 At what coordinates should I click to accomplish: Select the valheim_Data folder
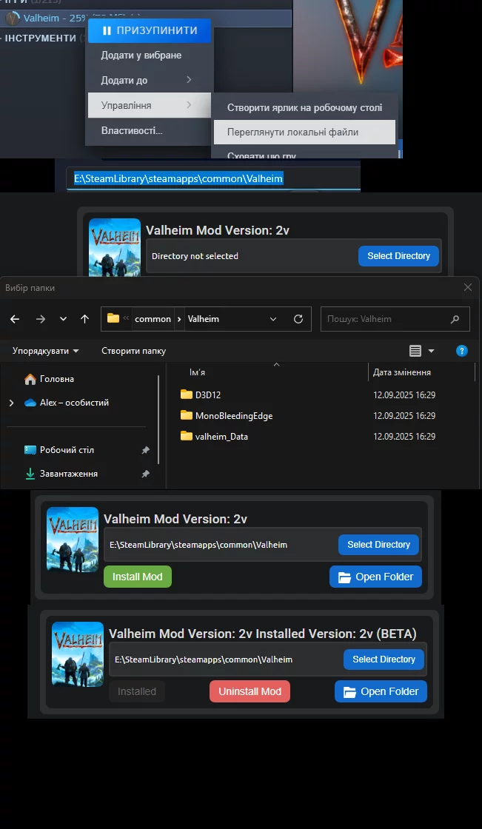(221, 436)
